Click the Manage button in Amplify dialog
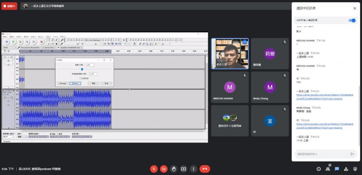 click(62, 83)
